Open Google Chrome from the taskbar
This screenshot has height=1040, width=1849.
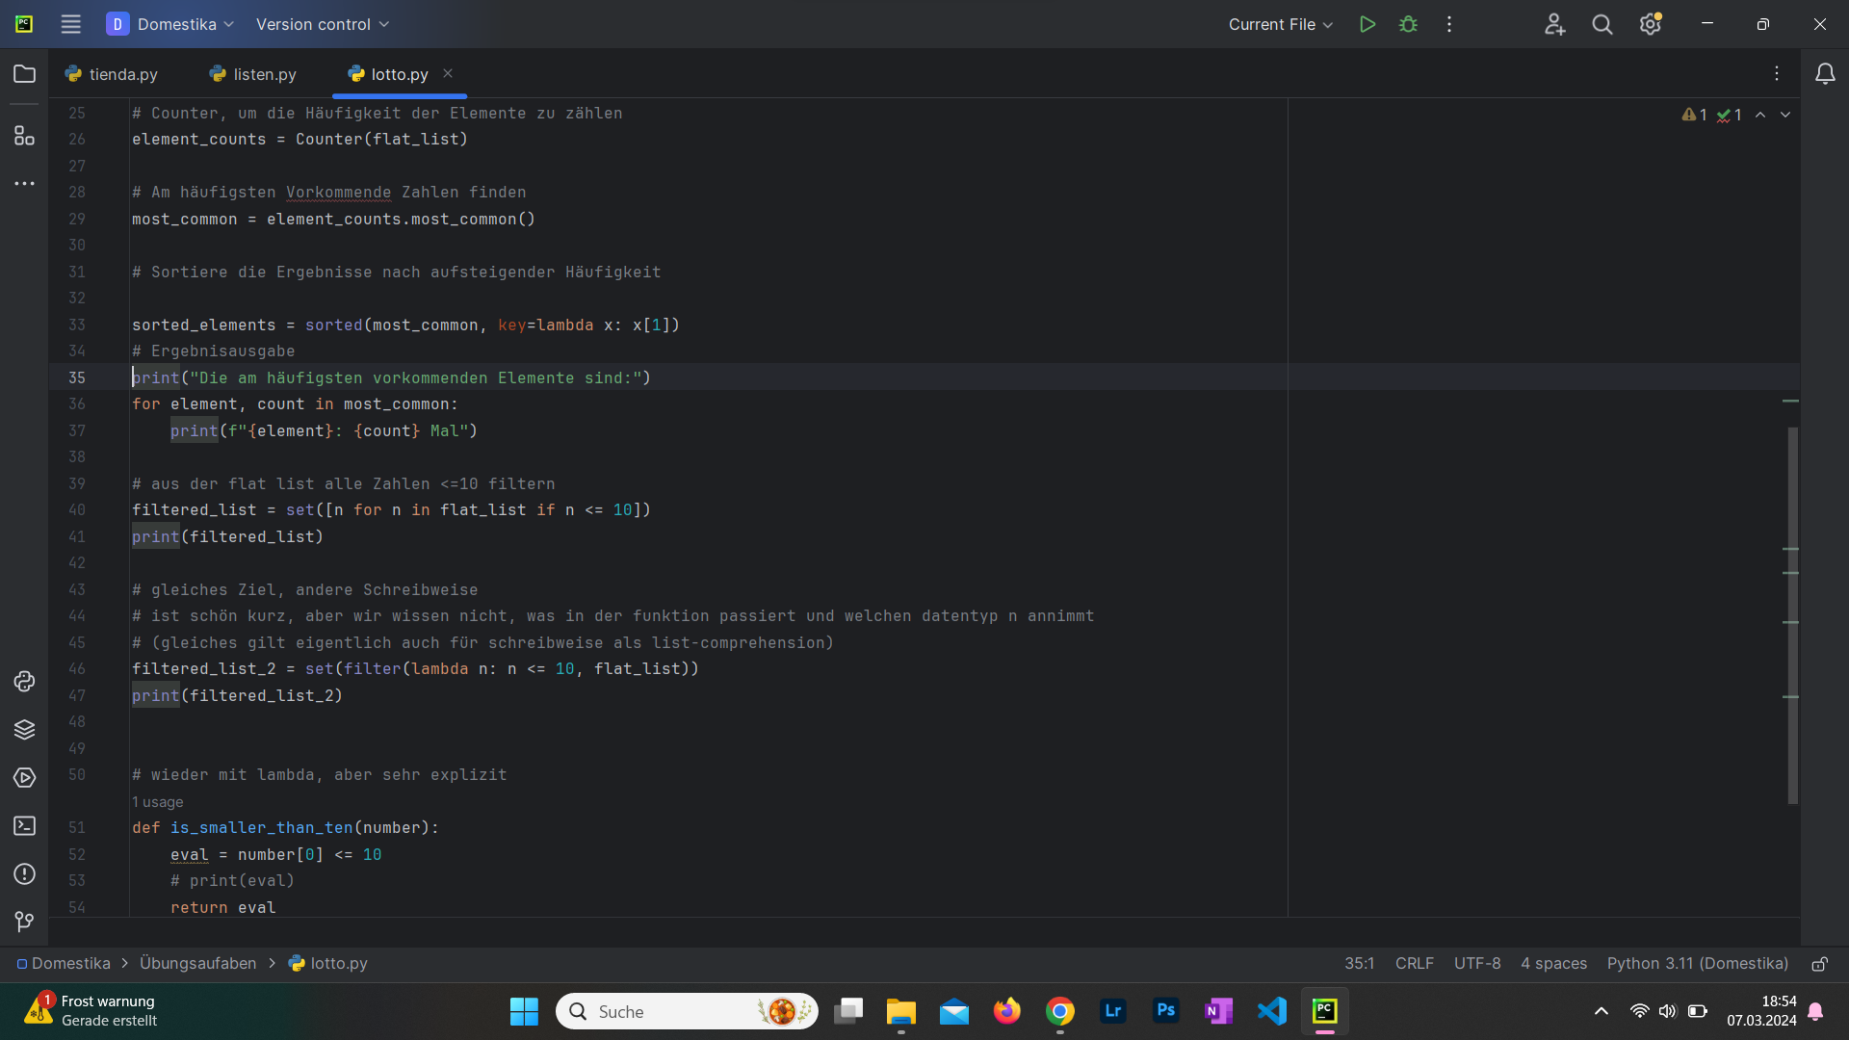[x=1060, y=1012]
